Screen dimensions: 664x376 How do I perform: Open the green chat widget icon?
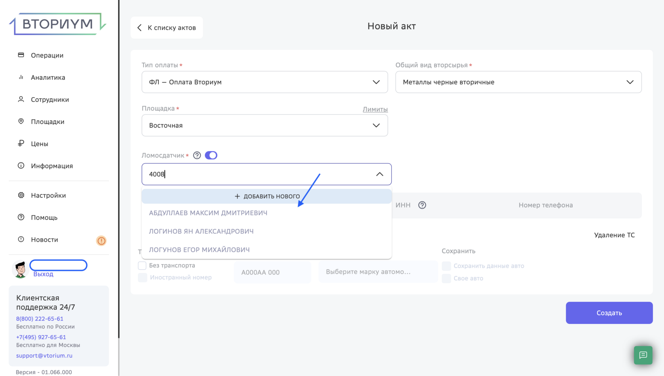pos(643,355)
